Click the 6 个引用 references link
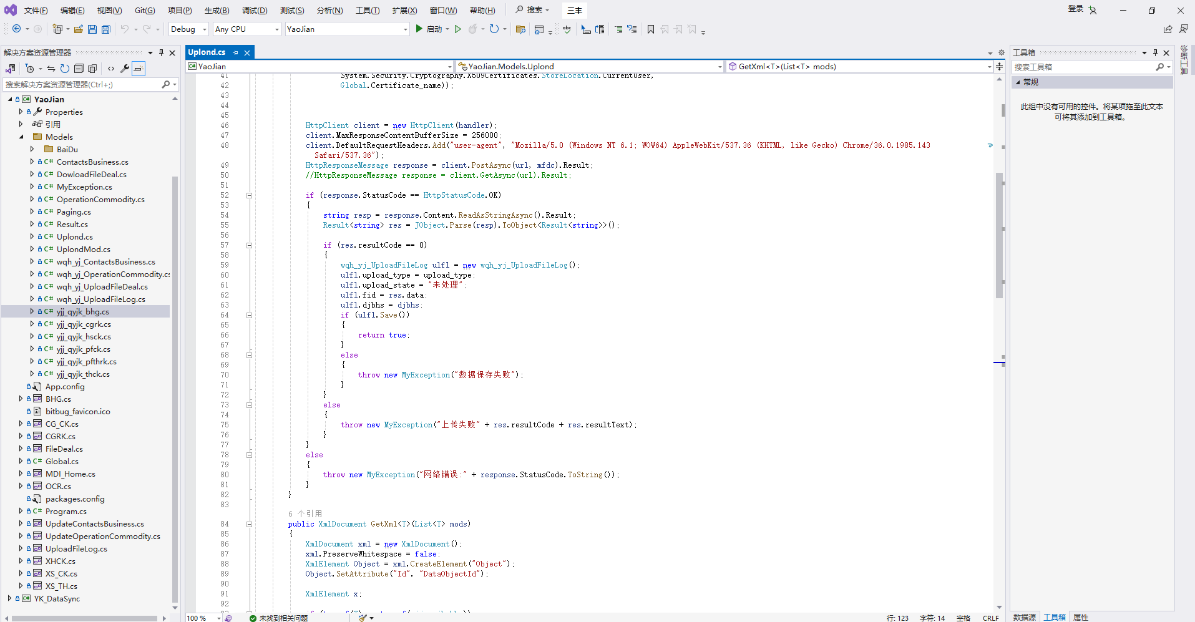Image resolution: width=1195 pixels, height=622 pixels. (305, 513)
